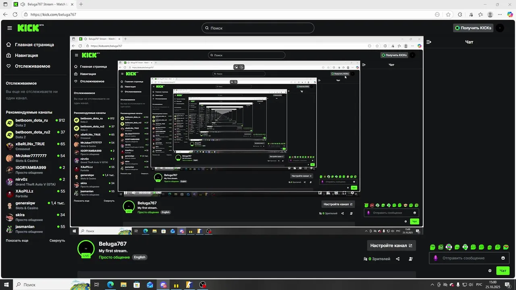The image size is (516, 290).
Task: Switch the РУС keyboard language indicator
Action: tap(479, 285)
